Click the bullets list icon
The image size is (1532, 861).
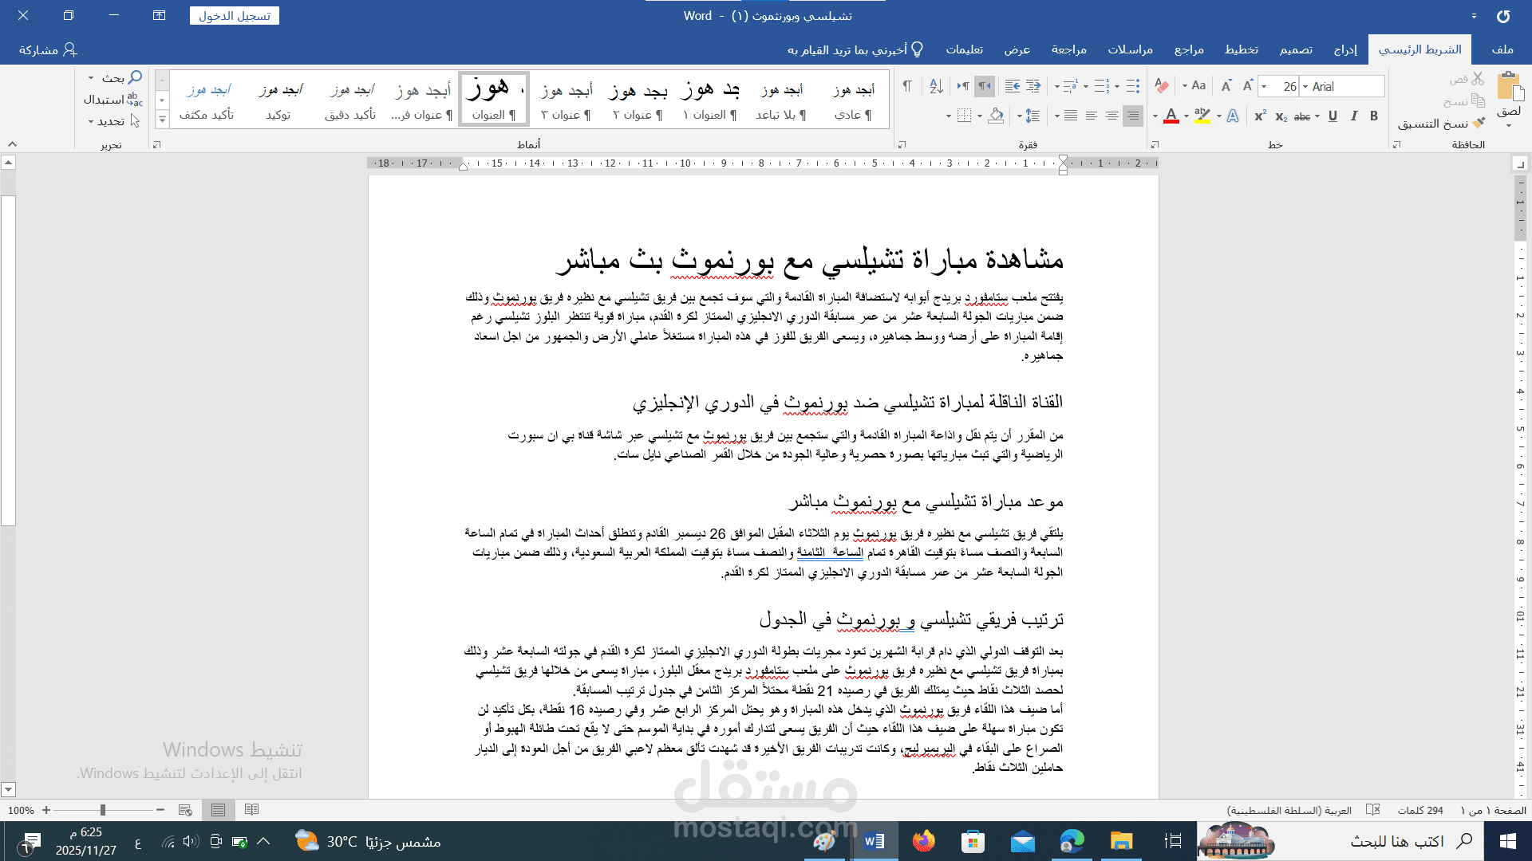tap(1133, 86)
